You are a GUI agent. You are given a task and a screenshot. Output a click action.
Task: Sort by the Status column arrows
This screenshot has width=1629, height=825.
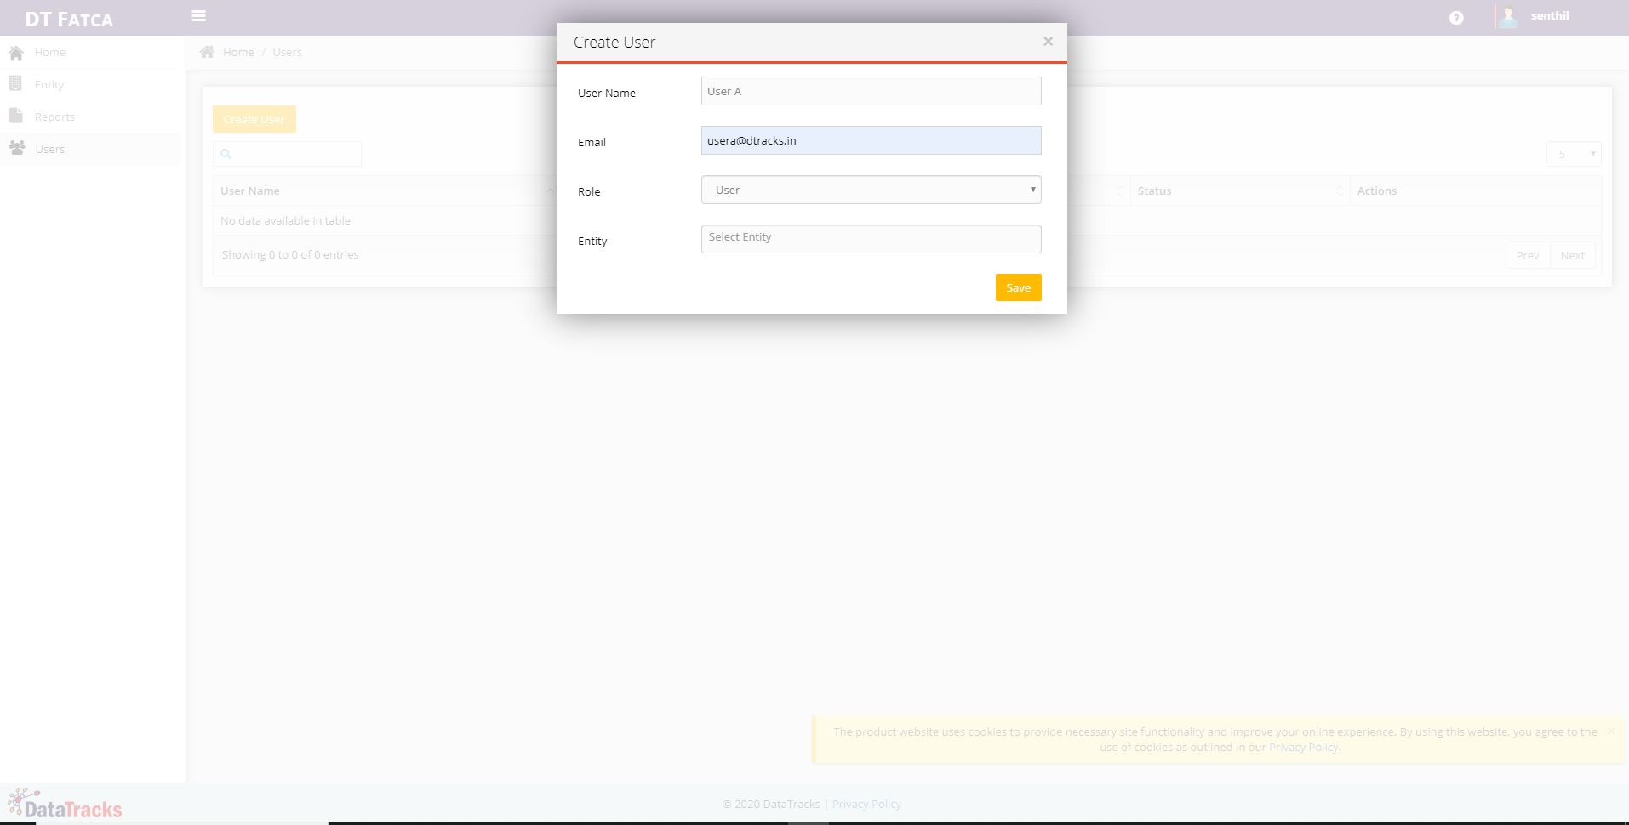[x=1340, y=191]
